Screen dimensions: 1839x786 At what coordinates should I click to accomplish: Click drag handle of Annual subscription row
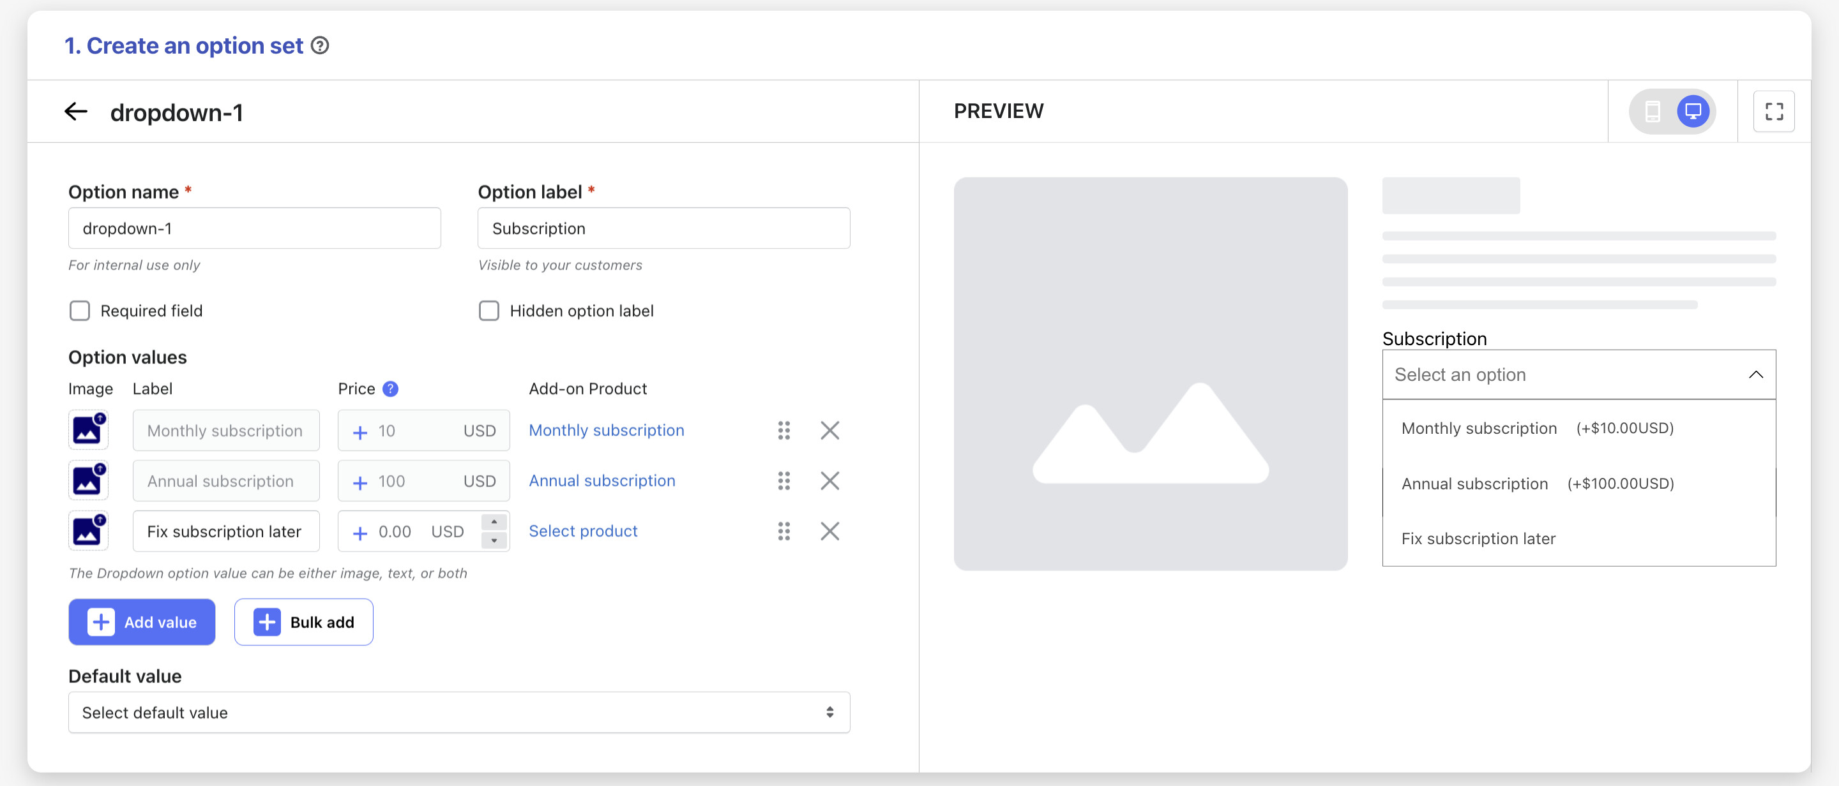(783, 481)
